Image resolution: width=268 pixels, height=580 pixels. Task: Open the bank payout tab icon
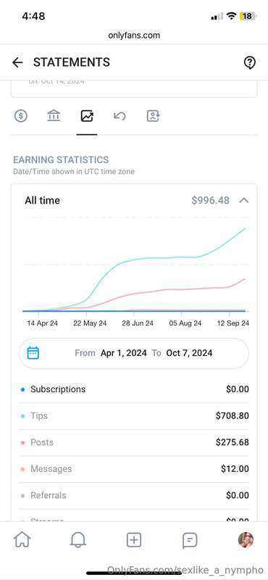click(x=54, y=116)
